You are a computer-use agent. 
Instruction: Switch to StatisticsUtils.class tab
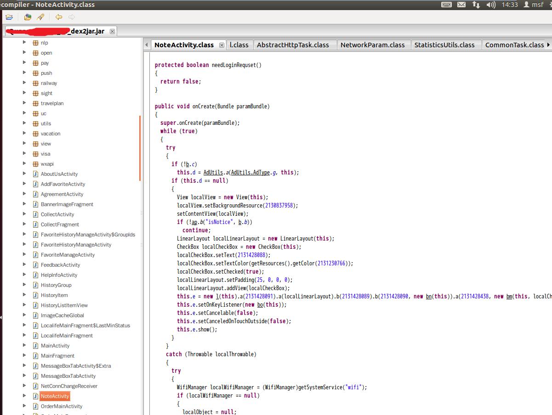pyautogui.click(x=444, y=45)
